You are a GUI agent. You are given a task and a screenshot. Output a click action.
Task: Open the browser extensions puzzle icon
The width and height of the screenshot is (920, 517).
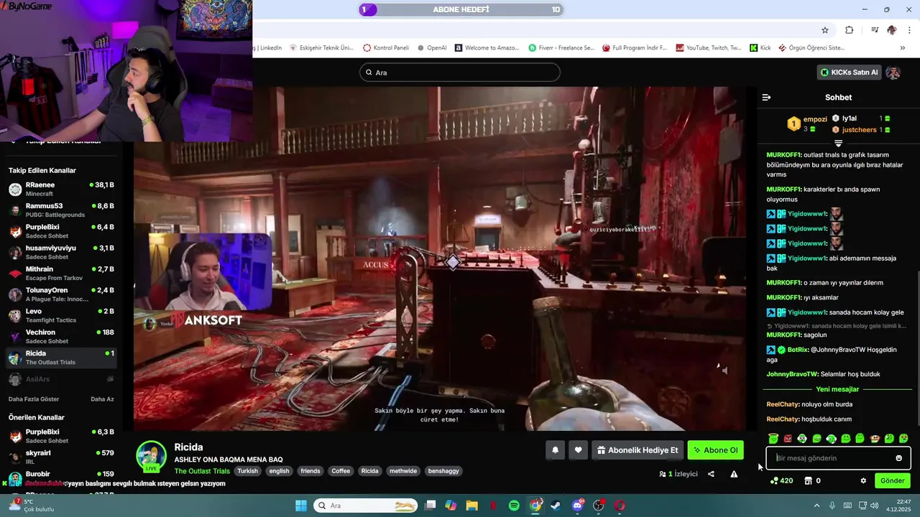tap(850, 30)
